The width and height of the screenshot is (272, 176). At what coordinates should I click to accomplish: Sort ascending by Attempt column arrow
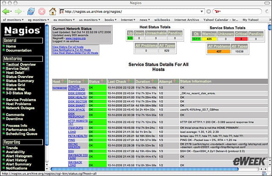coord(174,81)
